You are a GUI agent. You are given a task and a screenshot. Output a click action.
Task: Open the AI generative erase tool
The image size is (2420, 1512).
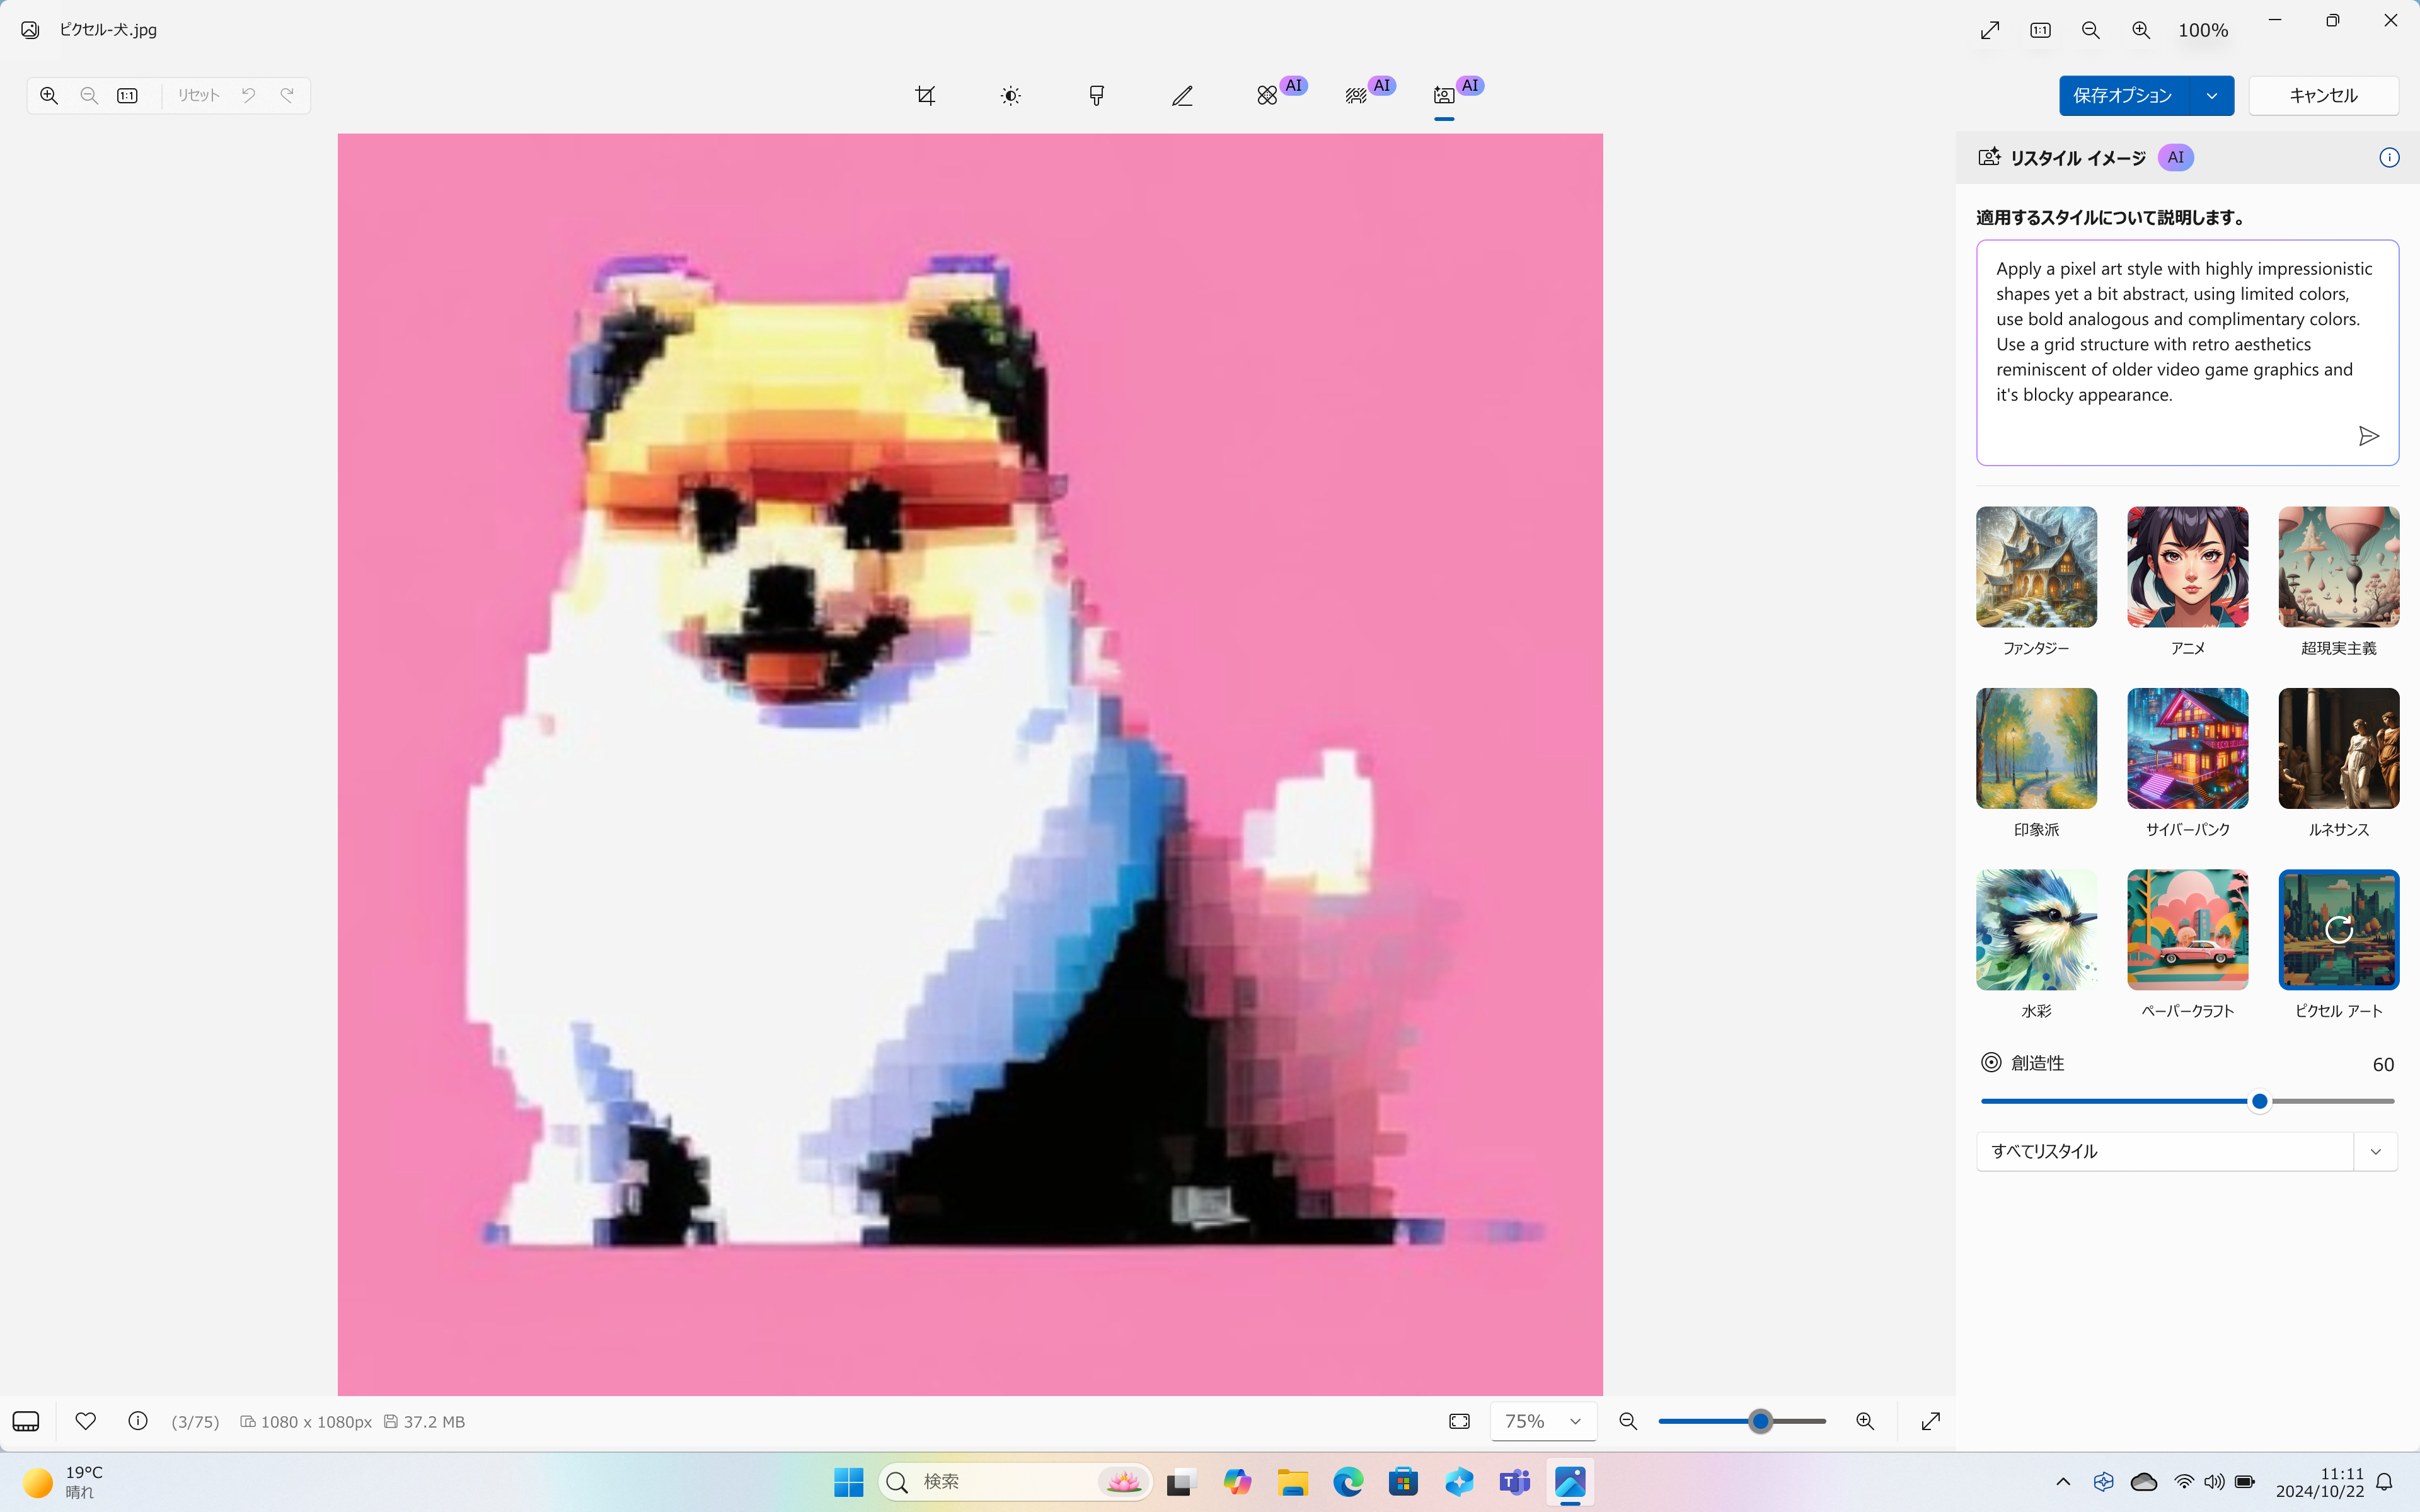[1268, 96]
